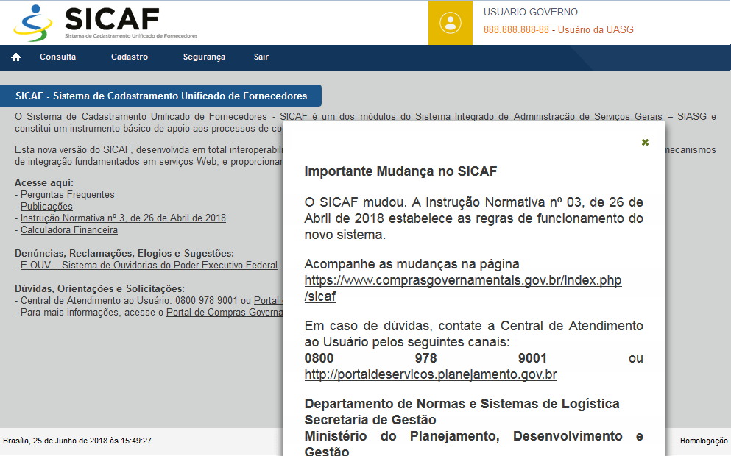
Task: Close the Importante Mudança popup
Action: 645,142
